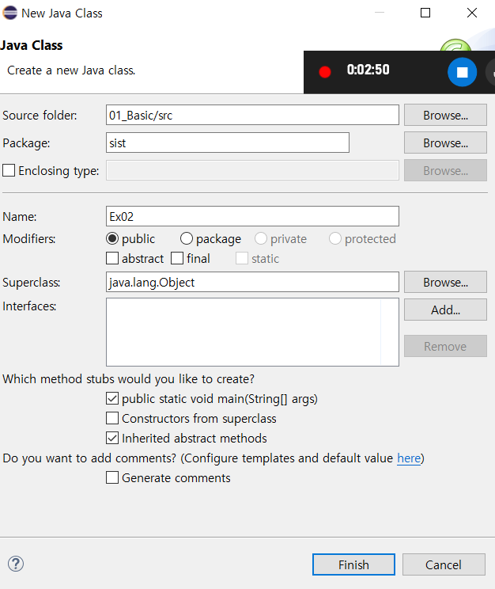Click the help question mark icon
495x589 pixels.
pyautogui.click(x=16, y=564)
